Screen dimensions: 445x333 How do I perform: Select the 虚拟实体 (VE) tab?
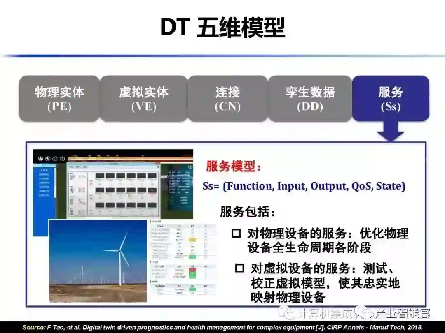(x=144, y=99)
